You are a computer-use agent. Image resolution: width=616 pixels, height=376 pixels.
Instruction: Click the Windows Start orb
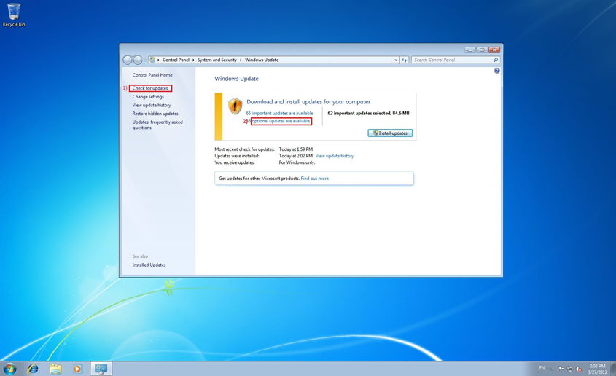point(10,369)
